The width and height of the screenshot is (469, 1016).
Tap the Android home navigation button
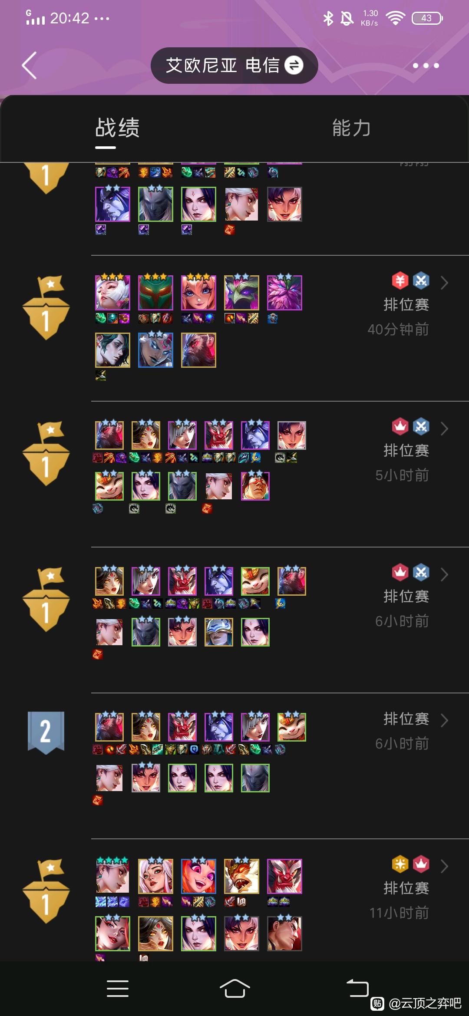[234, 989]
